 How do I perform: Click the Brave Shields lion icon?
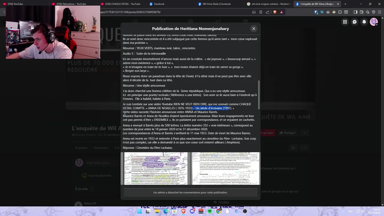click(x=274, y=12)
